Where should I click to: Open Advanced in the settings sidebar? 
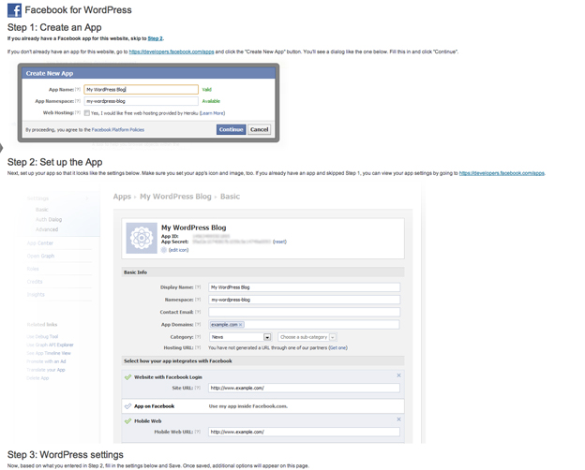pos(47,229)
